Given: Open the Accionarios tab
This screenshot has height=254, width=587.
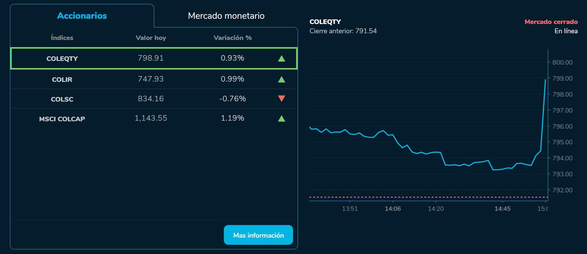Looking at the screenshot, I should (x=82, y=16).
